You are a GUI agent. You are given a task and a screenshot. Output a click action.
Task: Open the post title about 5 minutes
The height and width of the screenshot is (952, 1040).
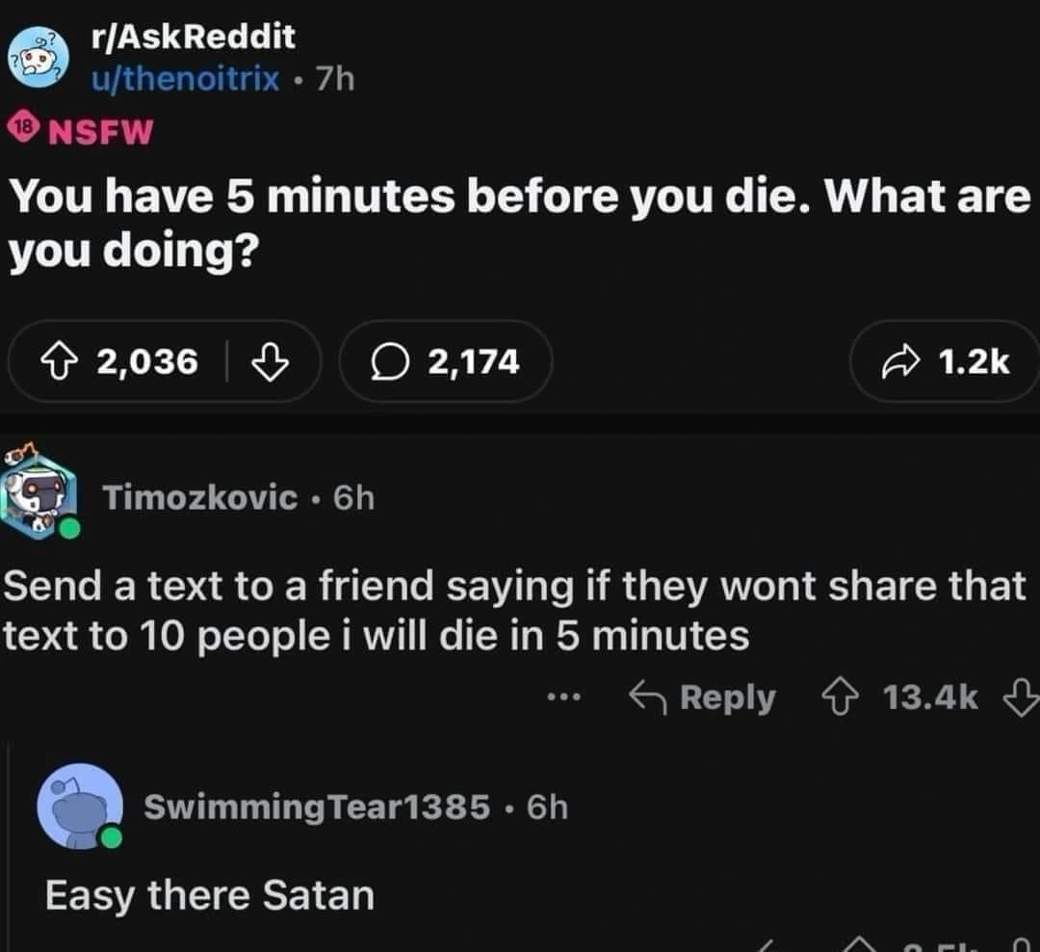(x=518, y=224)
